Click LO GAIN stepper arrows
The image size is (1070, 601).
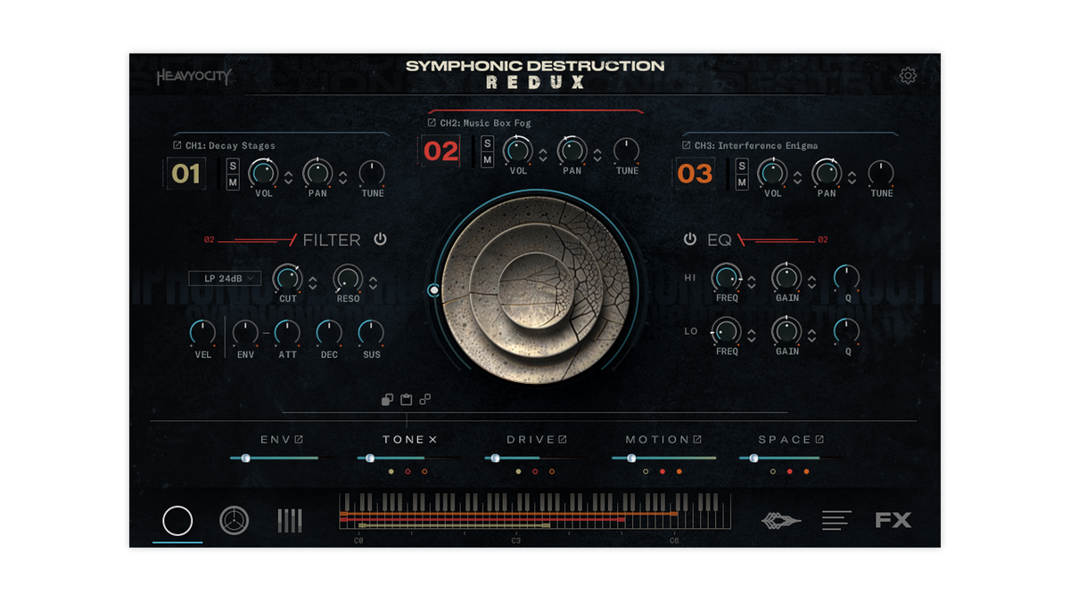(x=811, y=336)
